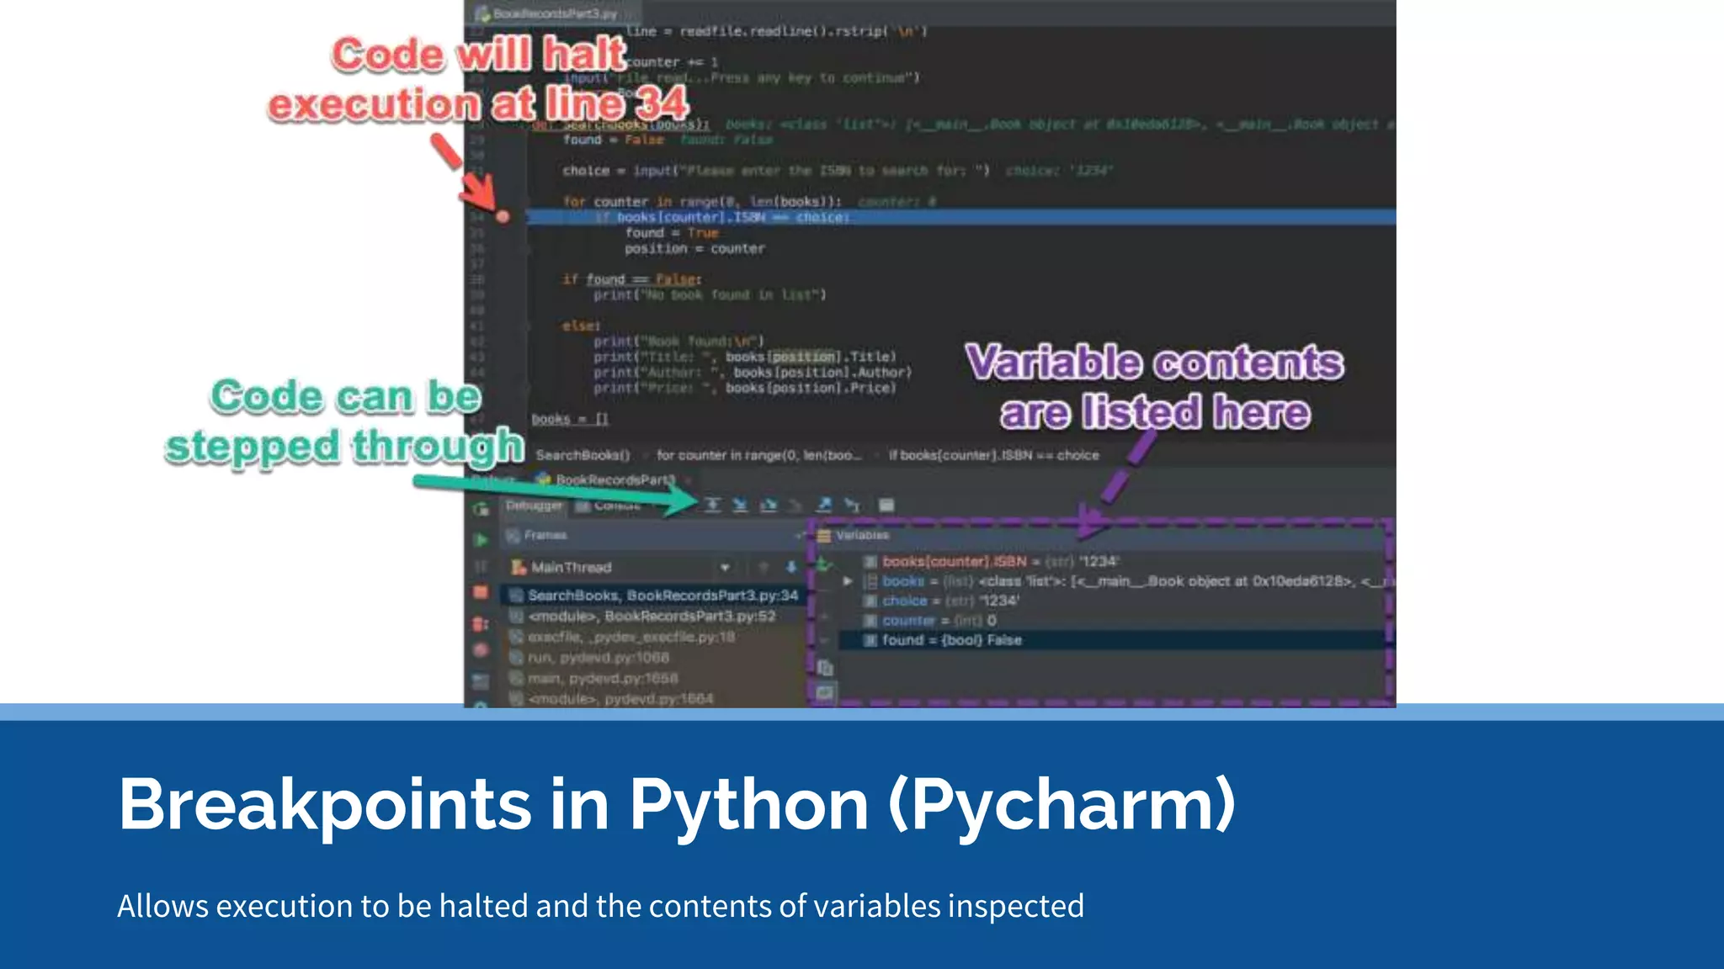
Task: Click the MainThread thread label
Action: 571,568
